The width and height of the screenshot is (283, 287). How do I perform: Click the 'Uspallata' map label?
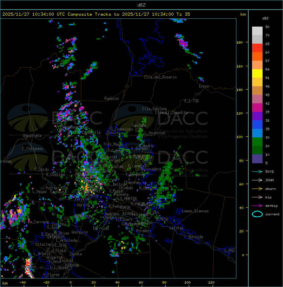[x=32, y=136]
